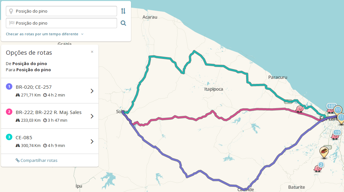Click the map pin labeled 31
344x192 pixels.
point(341,119)
